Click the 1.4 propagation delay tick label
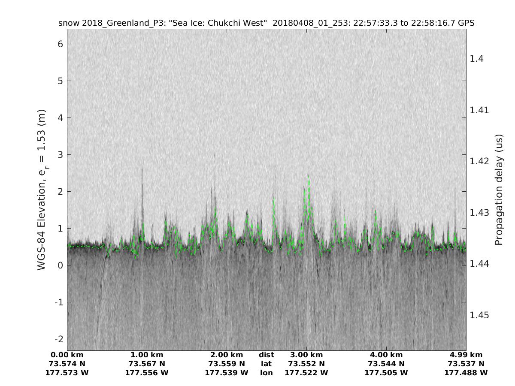The width and height of the screenshot is (515, 386). click(477, 59)
